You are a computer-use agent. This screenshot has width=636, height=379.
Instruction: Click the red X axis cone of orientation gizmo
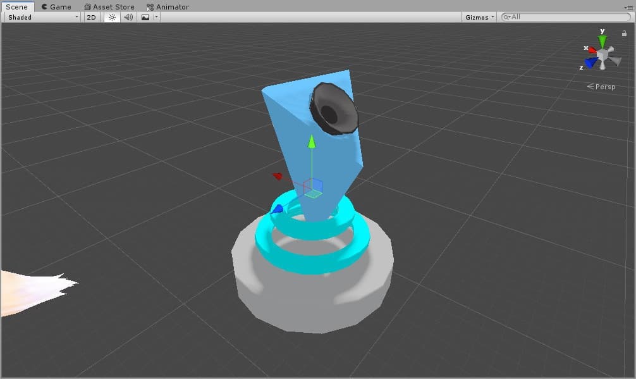(592, 50)
